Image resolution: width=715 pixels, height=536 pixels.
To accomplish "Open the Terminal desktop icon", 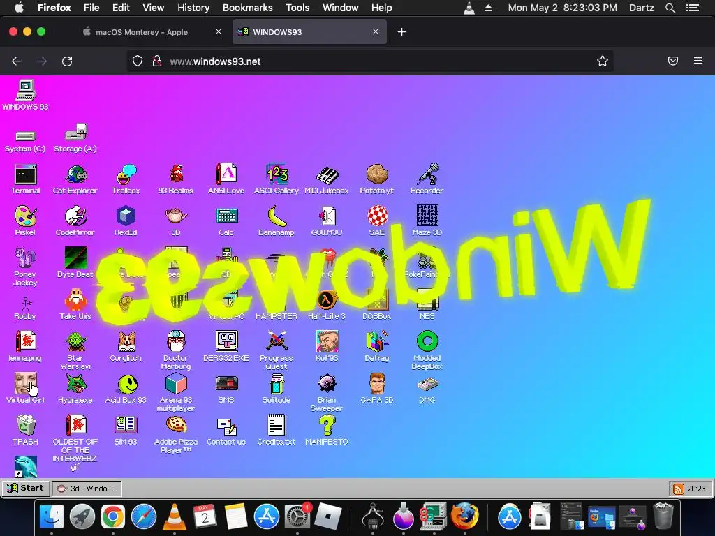I will (26, 179).
